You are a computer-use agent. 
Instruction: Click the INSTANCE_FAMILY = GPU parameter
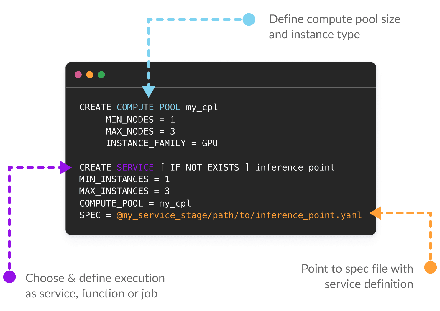point(162,143)
